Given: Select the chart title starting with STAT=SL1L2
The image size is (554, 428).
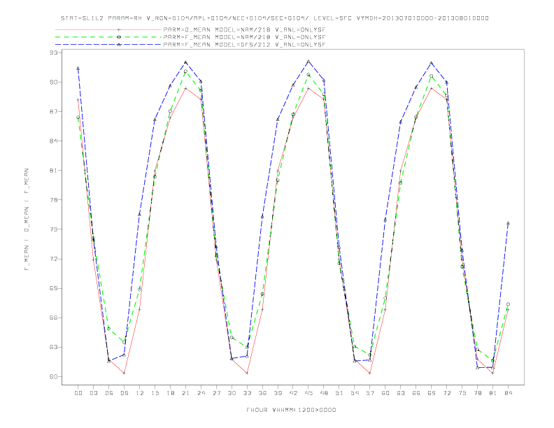Looking at the screenshot, I should point(275,18).
